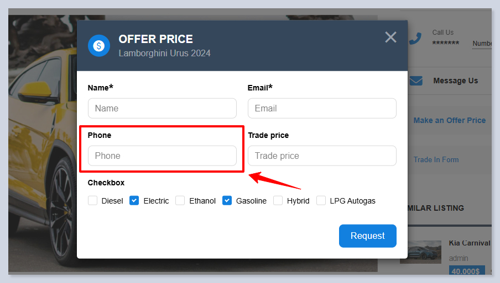Click the Phone input field
500x283 pixels.
(x=162, y=156)
